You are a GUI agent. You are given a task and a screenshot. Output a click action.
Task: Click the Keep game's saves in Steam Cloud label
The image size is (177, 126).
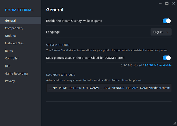(85, 58)
